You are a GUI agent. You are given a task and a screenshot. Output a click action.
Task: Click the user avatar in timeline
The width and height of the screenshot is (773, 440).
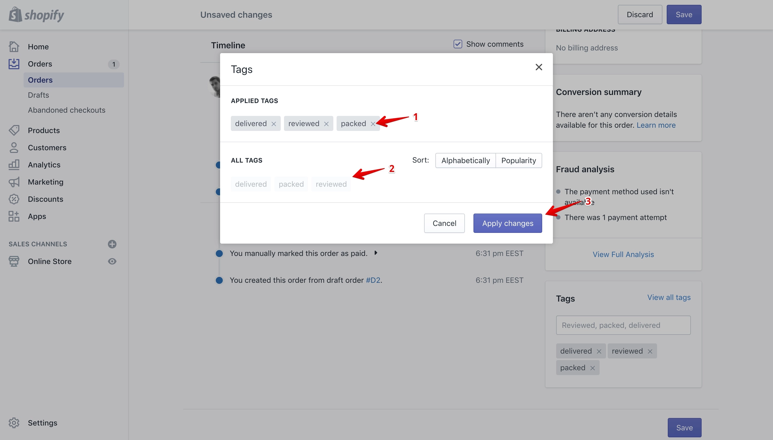tap(215, 87)
